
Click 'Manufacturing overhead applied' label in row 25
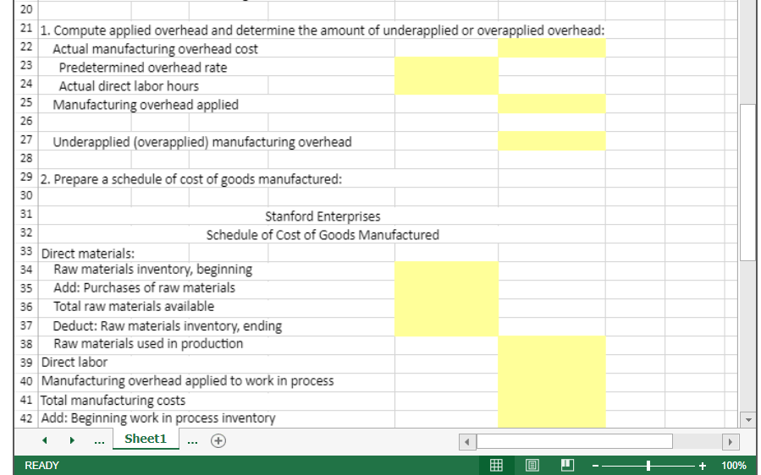[x=146, y=105]
